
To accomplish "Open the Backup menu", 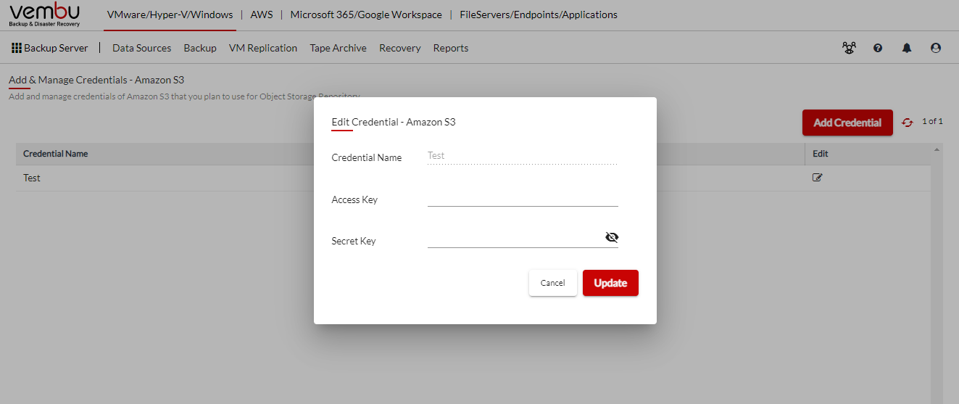I will tap(200, 48).
